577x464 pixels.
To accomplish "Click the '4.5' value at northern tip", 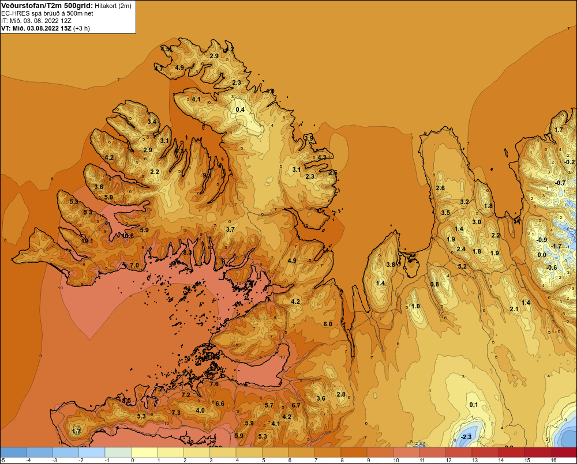I will pos(165,49).
